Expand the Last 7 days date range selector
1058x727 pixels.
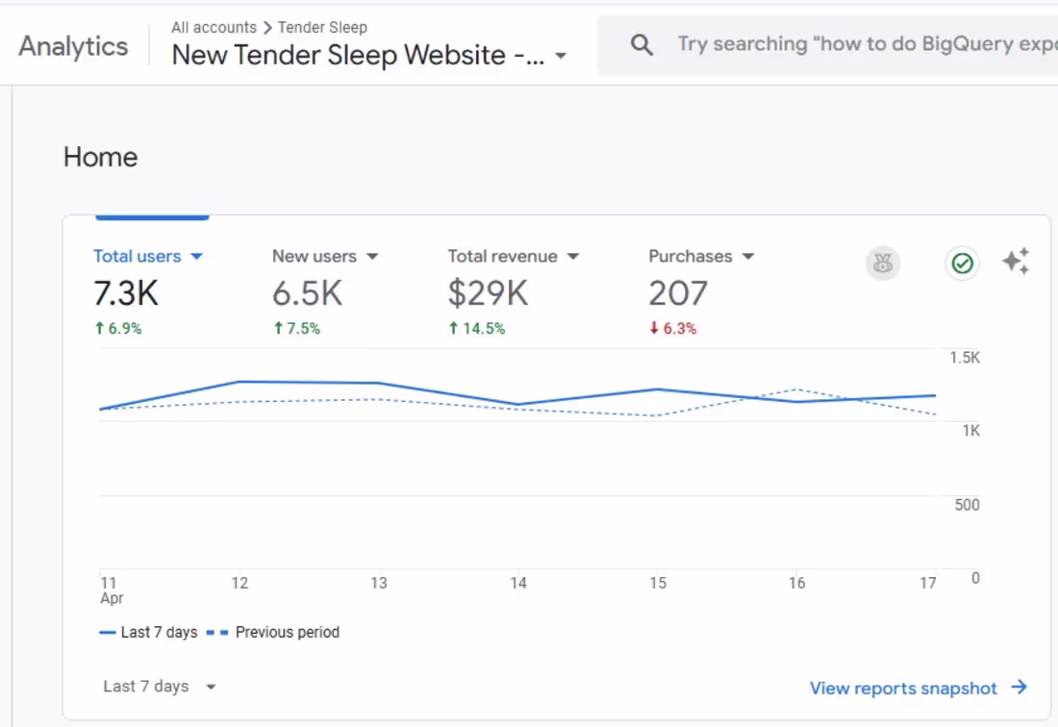point(160,686)
